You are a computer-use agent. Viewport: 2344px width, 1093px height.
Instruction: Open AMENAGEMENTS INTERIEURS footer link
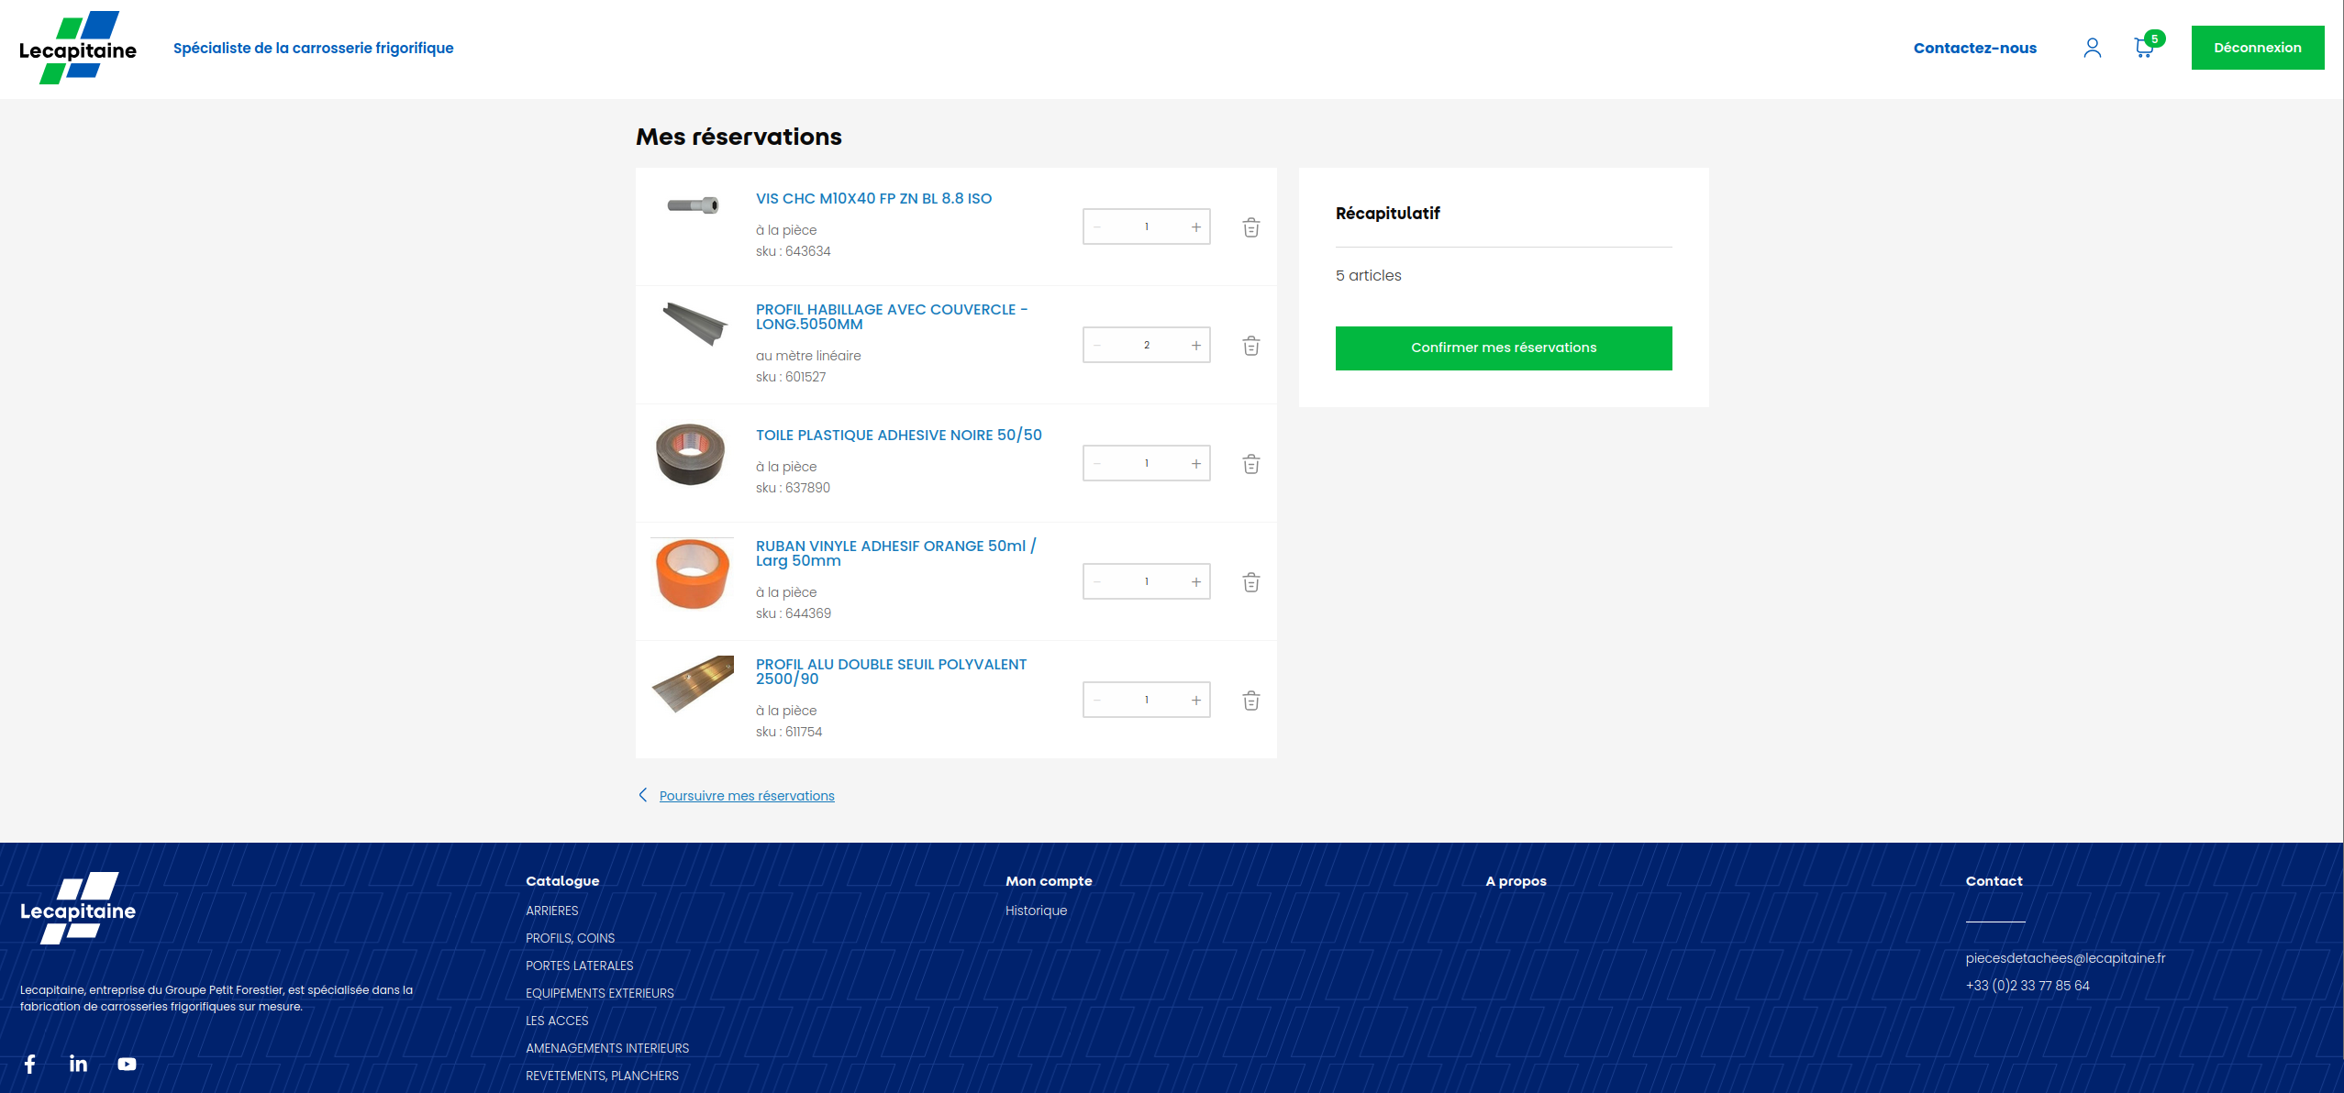pos(606,1048)
